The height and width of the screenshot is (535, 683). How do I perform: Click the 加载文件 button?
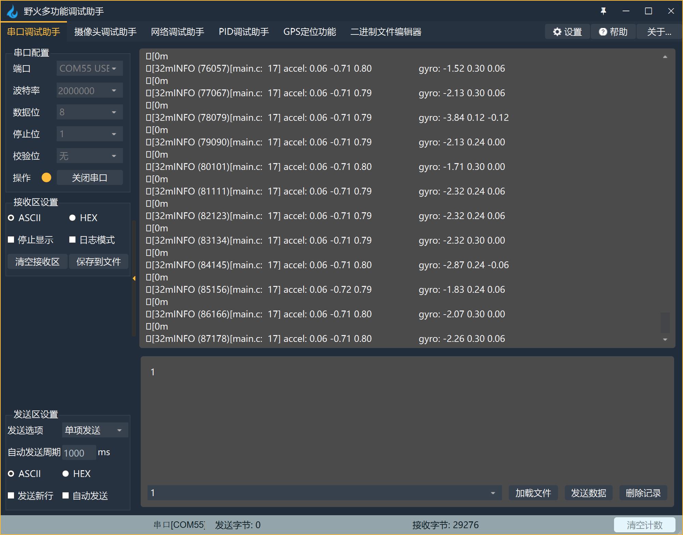[533, 493]
